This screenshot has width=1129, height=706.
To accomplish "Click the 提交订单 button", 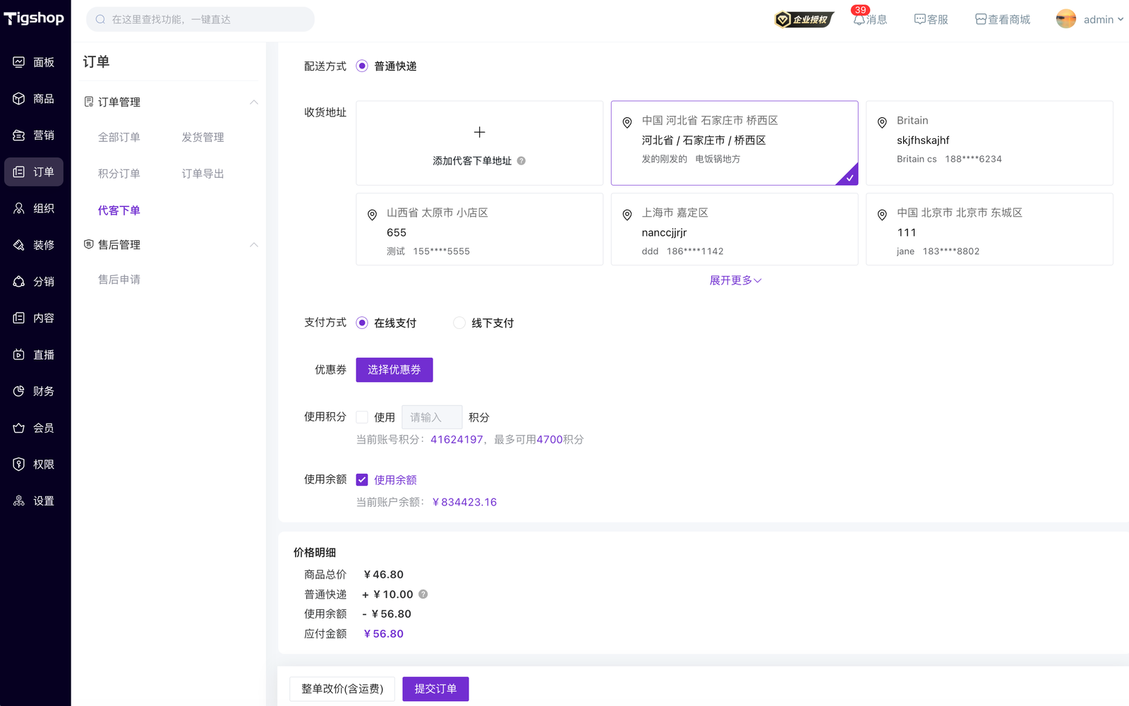I will (435, 689).
